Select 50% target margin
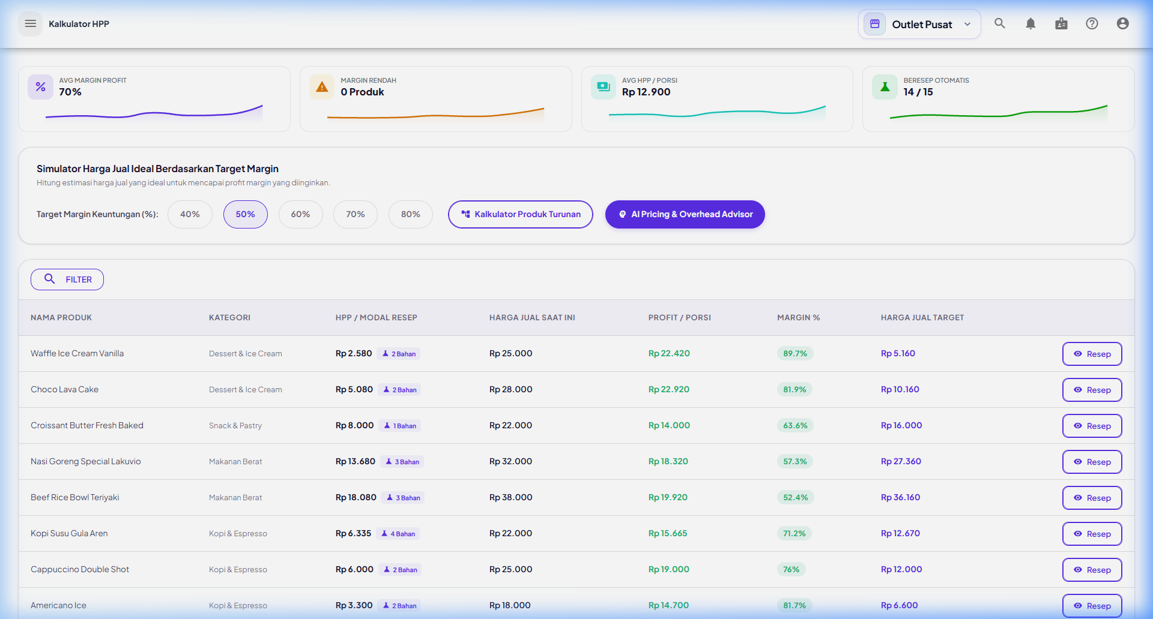Image resolution: width=1153 pixels, height=619 pixels. 245,214
